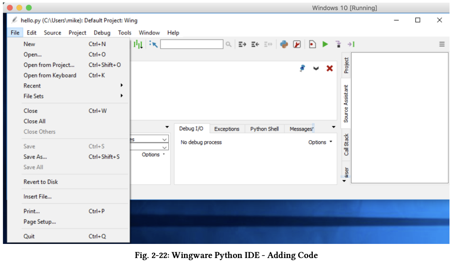
Task: Switch to the Python Shell tab
Action: point(264,129)
